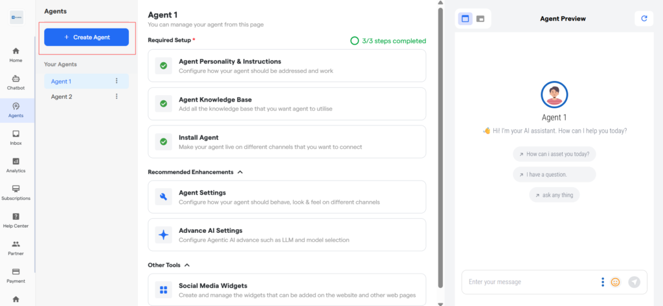Open the Analytics sidebar section
Viewport: 663px width, 306px height.
pos(16,165)
